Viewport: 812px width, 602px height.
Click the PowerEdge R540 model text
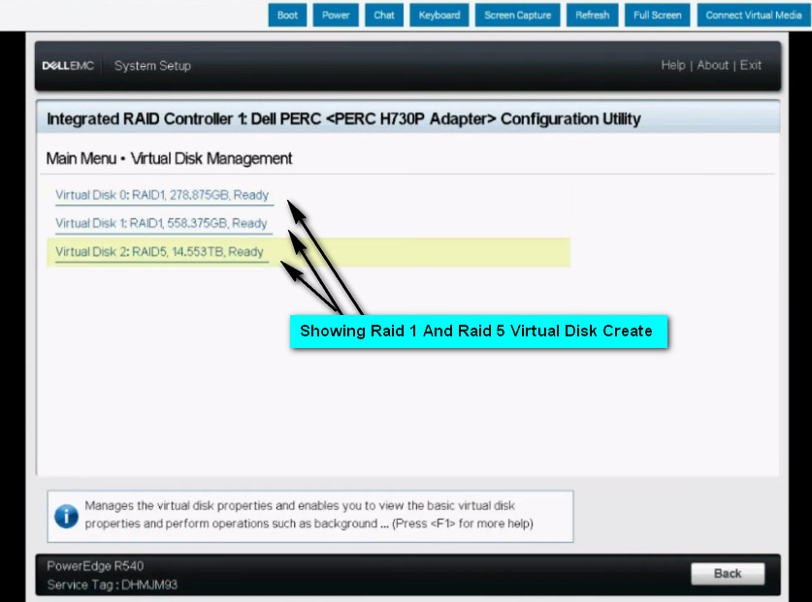coord(95,566)
